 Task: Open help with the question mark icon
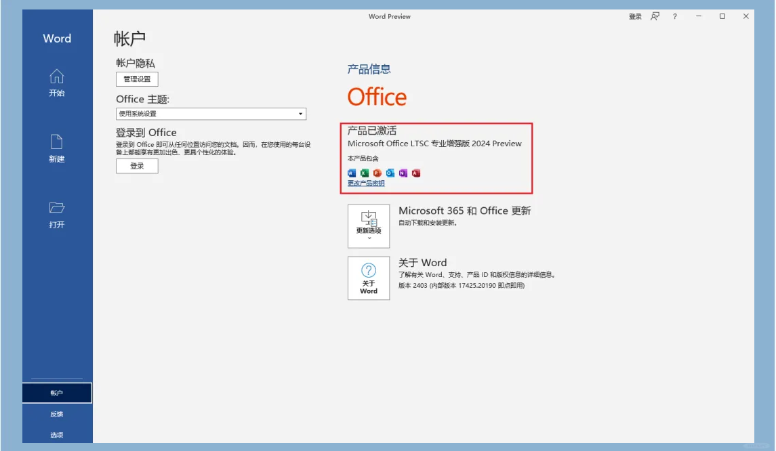click(x=675, y=16)
